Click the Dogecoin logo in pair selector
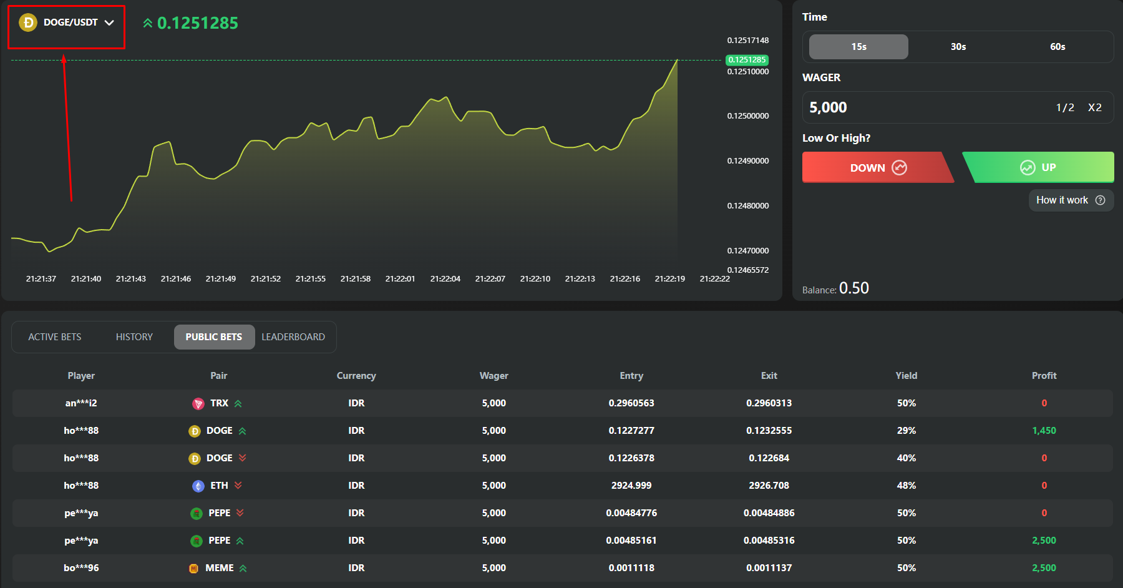The image size is (1123, 588). 28,23
